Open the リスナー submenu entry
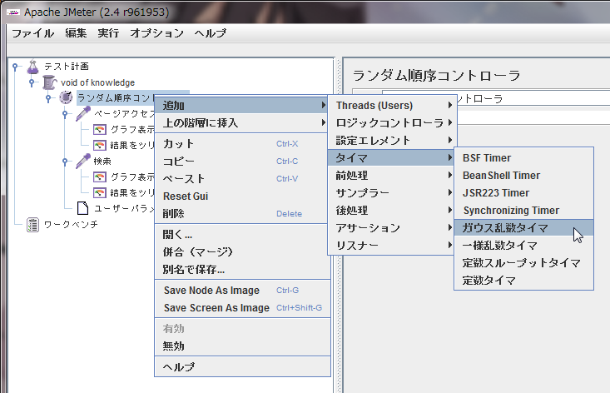Viewport: 610px width, 393px height. click(x=392, y=246)
